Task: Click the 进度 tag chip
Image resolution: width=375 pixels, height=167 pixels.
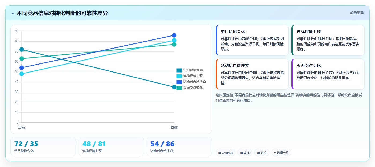Action: [x=262, y=153]
